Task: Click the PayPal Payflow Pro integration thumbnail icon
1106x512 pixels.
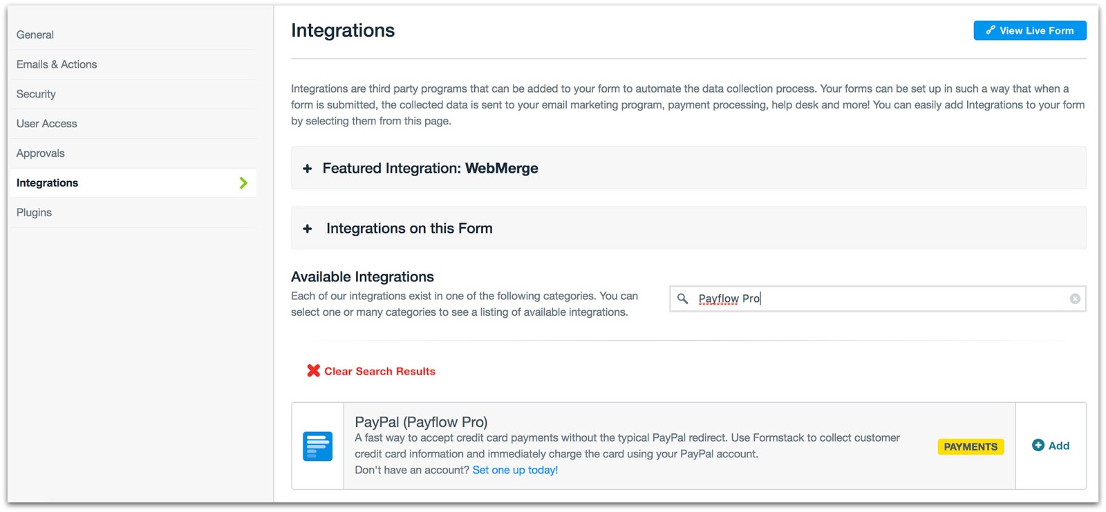Action: (x=317, y=446)
